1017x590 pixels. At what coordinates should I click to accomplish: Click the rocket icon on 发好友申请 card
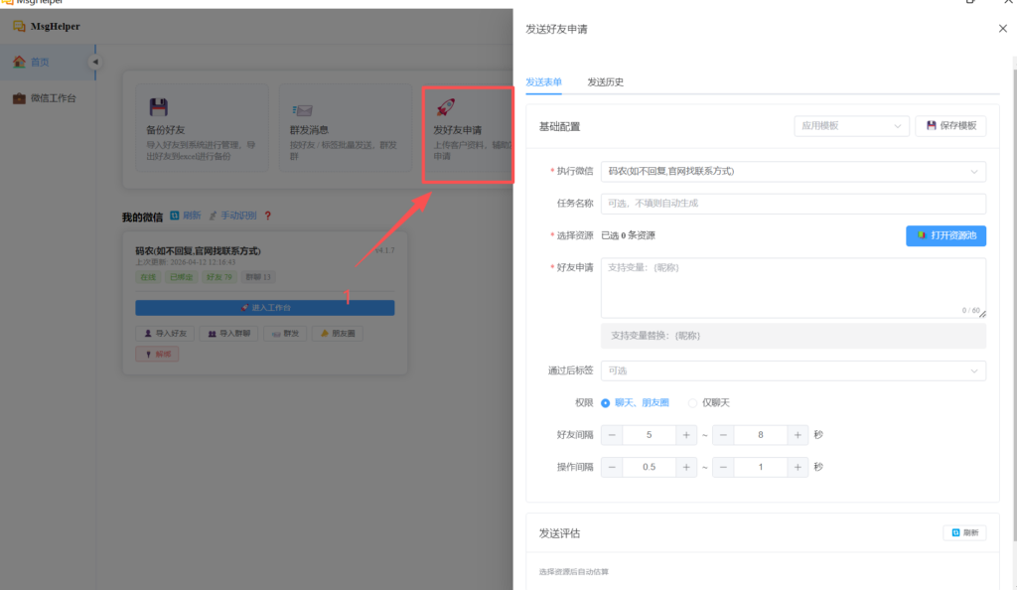446,107
